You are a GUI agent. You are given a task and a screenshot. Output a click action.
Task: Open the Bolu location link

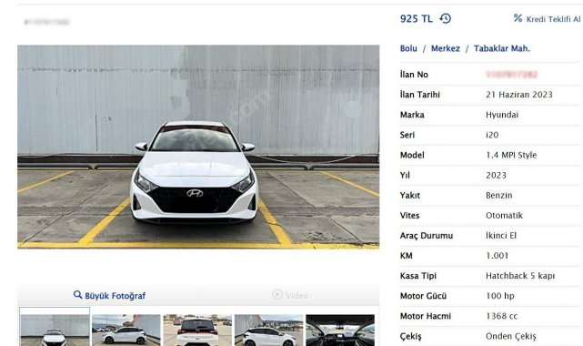coord(408,48)
